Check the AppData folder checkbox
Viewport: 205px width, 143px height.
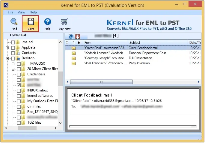[x=13, y=48]
